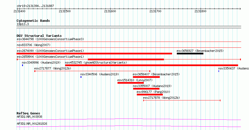This screenshot has width=249, height=130.
Task: Click esv1514310 (Levy2007) label
Action: [x=135, y=80]
